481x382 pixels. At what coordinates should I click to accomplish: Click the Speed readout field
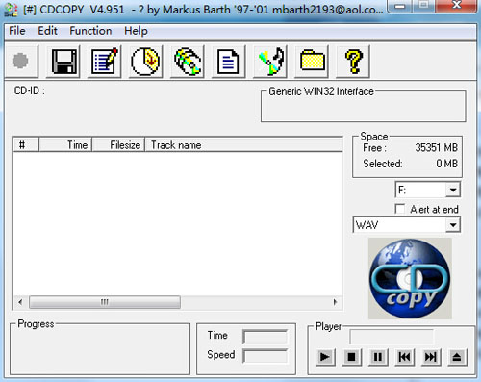266,356
